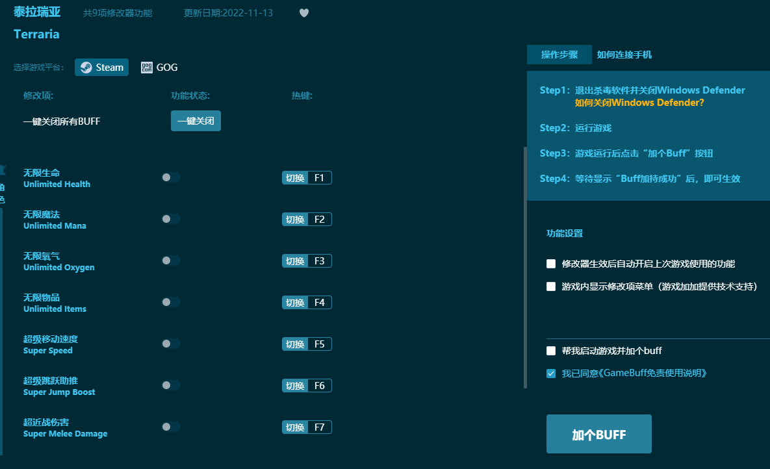Turn on Unlimited Oxygen
The height and width of the screenshot is (469, 770).
point(171,260)
